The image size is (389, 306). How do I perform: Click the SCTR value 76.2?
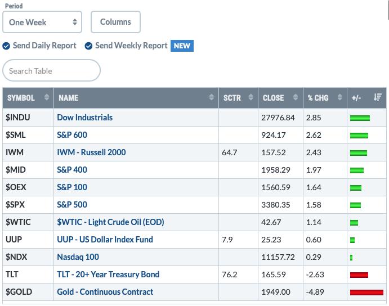tap(229, 274)
